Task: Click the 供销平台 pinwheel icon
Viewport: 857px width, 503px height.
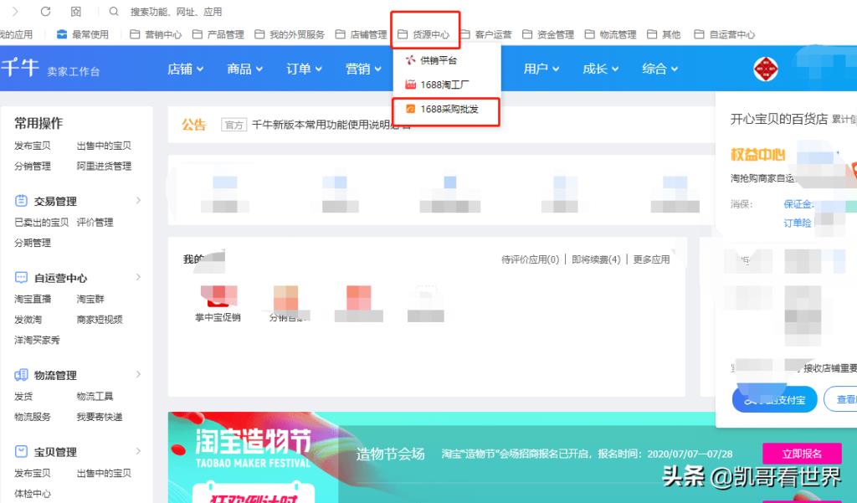Action: coord(410,60)
